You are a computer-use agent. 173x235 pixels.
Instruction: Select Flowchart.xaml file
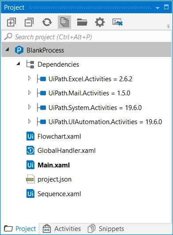click(59, 136)
